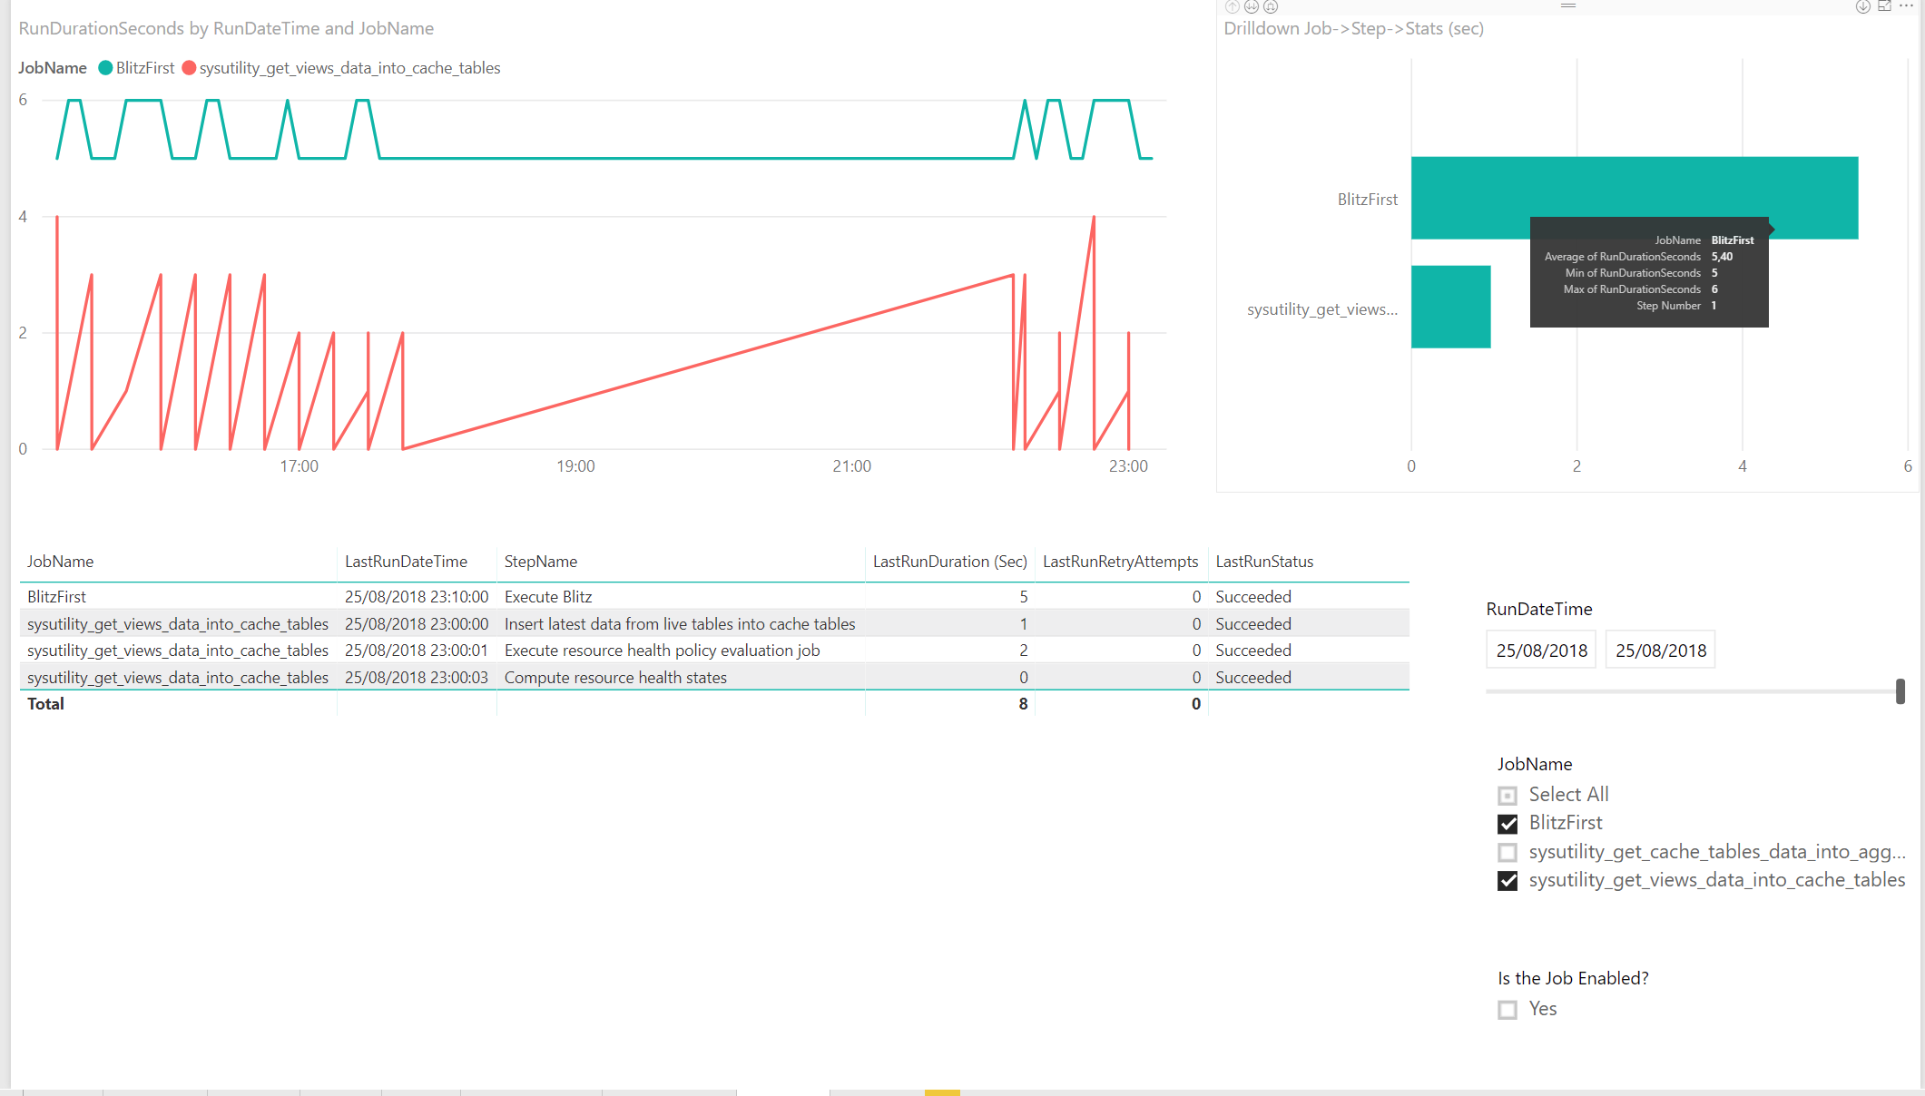Toggle the Select All checkbox

click(1508, 796)
